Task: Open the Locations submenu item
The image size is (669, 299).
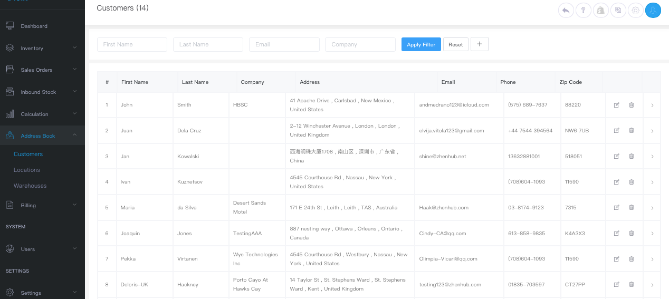Action: (27, 170)
